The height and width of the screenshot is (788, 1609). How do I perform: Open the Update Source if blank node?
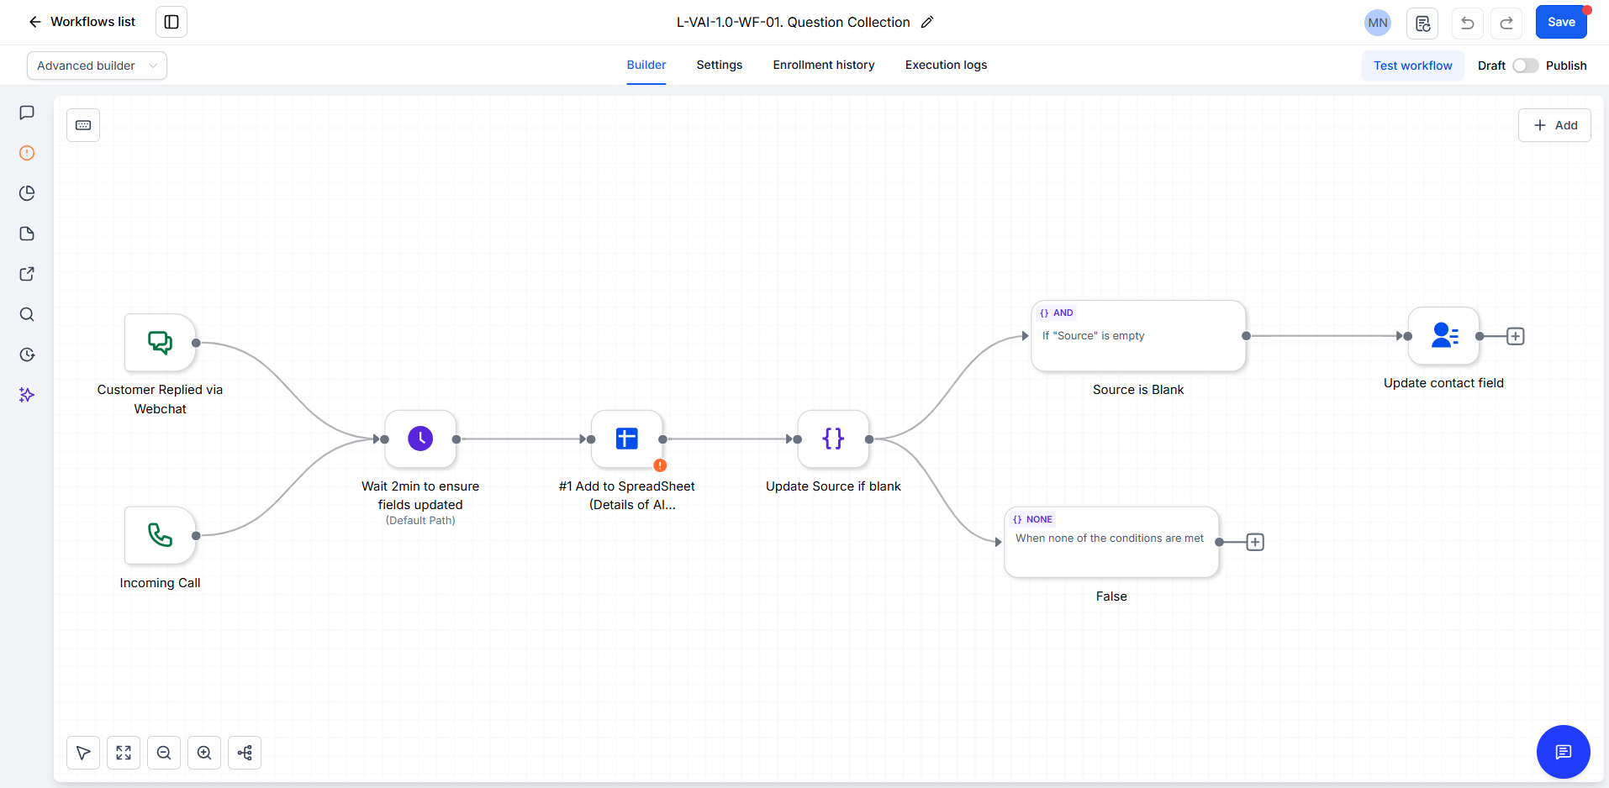click(833, 439)
